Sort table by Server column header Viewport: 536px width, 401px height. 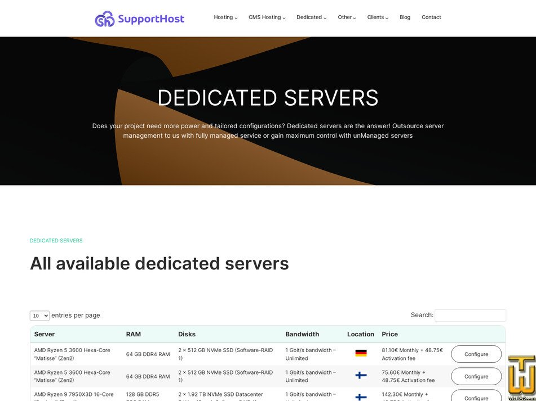[45, 334]
